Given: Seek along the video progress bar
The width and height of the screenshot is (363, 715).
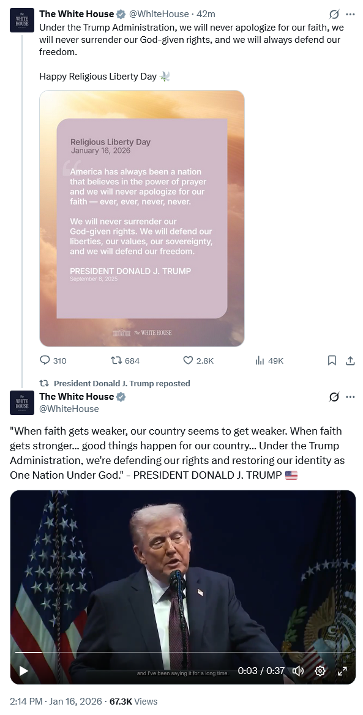Looking at the screenshot, I should [182, 653].
